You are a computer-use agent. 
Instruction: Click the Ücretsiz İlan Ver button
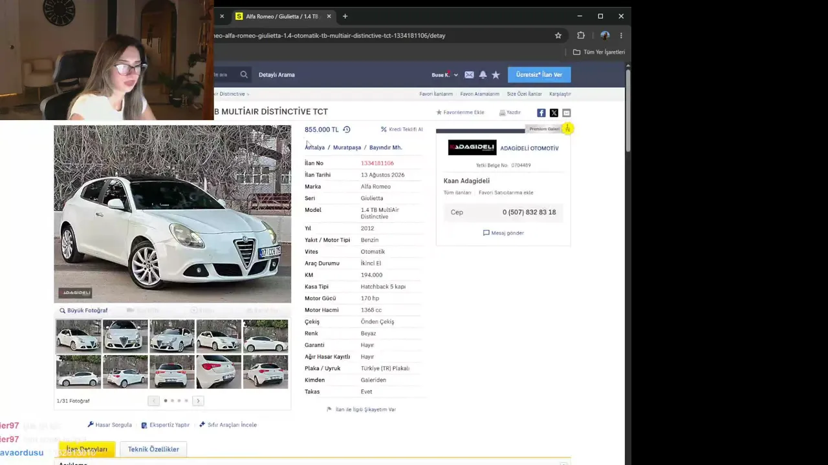[539, 75]
